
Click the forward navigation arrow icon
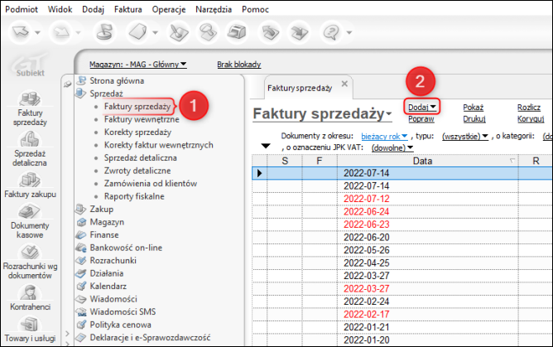(61, 32)
